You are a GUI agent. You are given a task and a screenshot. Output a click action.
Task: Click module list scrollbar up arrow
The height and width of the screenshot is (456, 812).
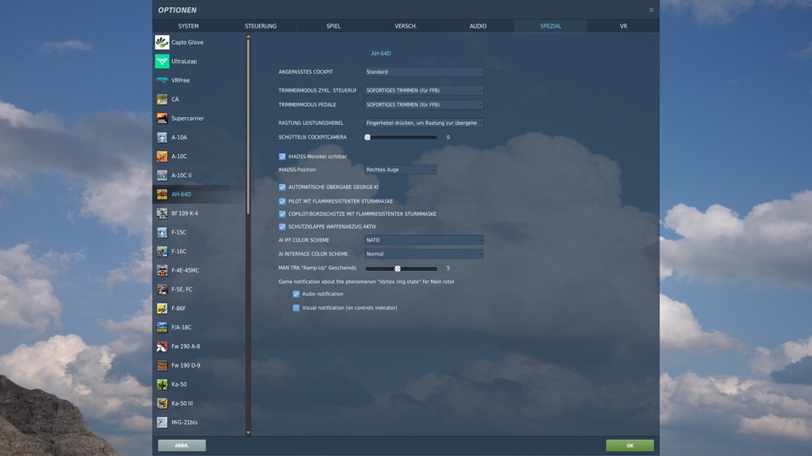(248, 37)
